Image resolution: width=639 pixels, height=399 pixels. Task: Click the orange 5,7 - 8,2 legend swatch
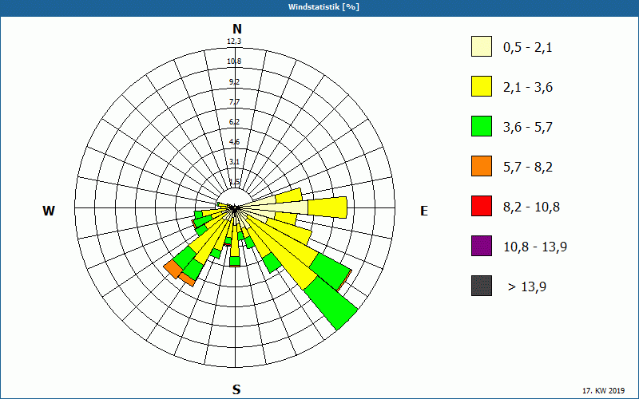(482, 166)
